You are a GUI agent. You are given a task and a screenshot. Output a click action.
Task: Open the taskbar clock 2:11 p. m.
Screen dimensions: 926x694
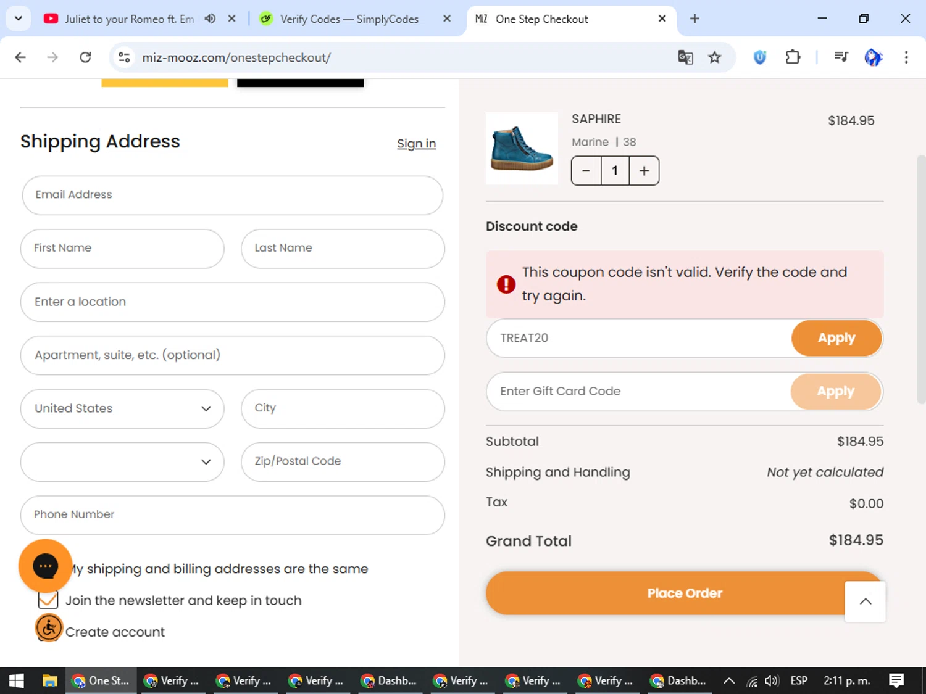tap(846, 680)
